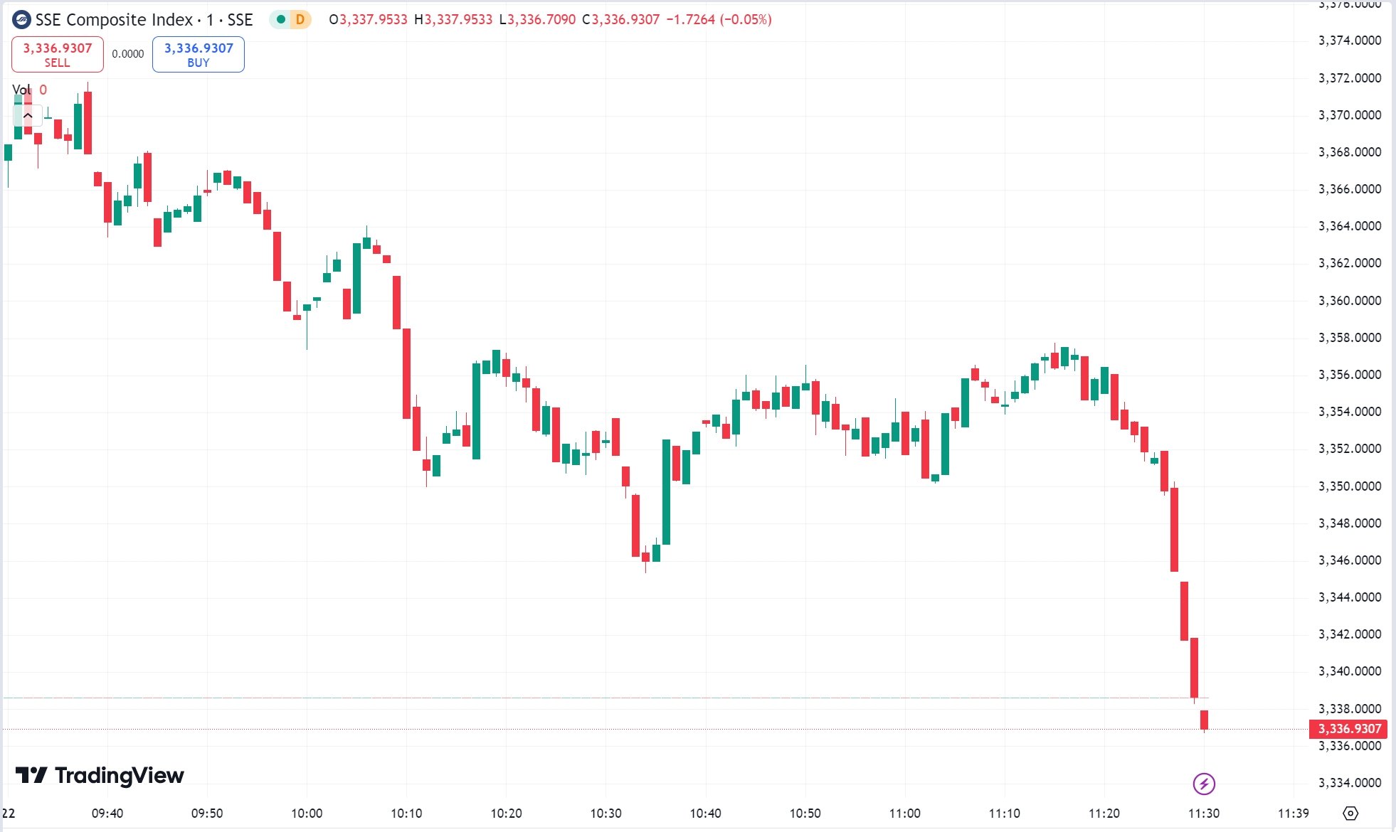Click the orange D delayed-data badge
1396x832 pixels.
[x=300, y=20]
